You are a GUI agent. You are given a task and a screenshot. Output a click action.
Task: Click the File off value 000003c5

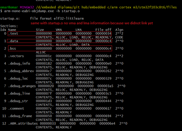[103, 94]
